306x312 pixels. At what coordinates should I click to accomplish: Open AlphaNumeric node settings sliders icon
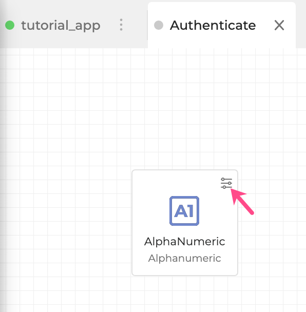(x=226, y=183)
